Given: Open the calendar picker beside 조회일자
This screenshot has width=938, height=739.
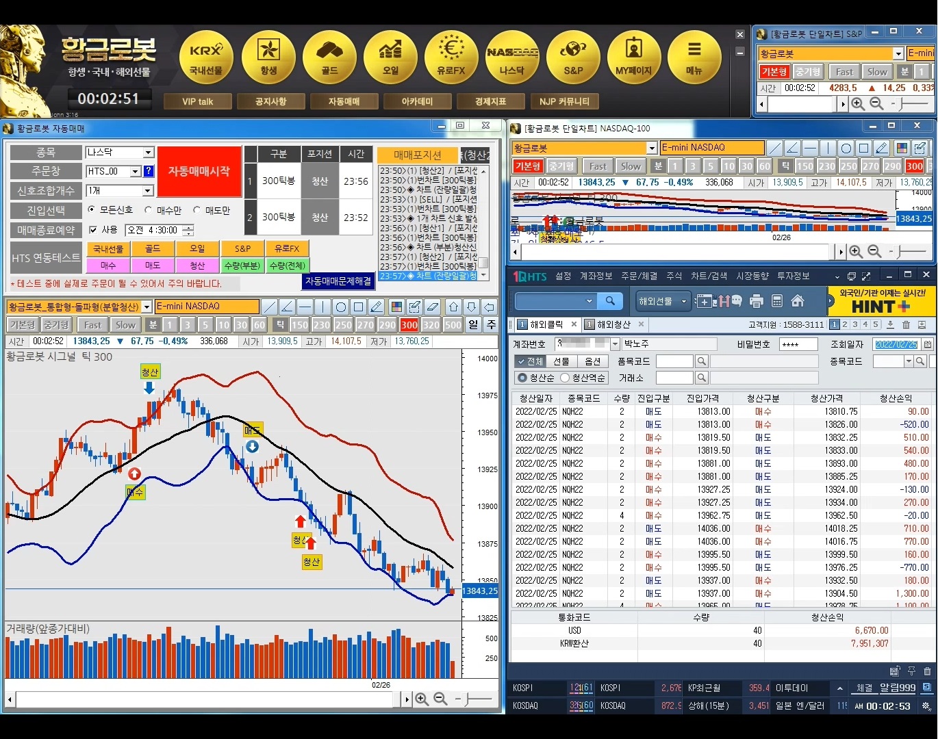Looking at the screenshot, I should coord(927,344).
